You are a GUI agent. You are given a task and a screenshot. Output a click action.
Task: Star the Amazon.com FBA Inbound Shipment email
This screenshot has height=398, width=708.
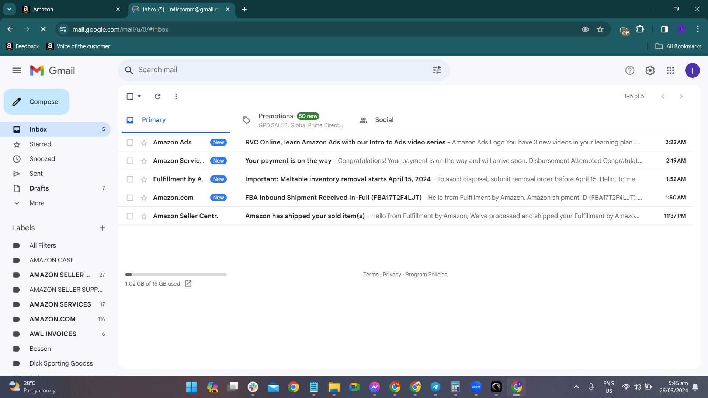pos(144,198)
